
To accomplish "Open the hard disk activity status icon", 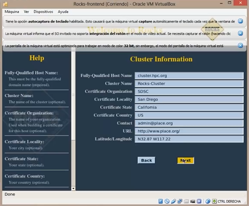I will 161,201.
